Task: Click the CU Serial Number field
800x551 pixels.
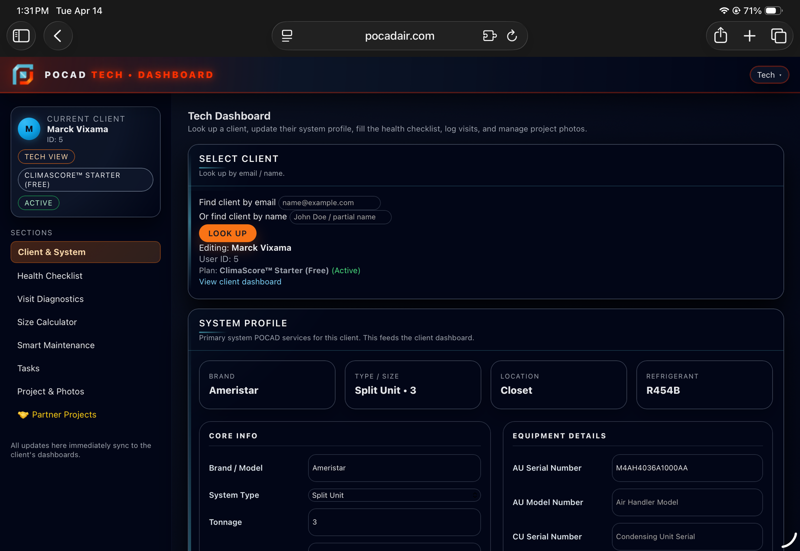Action: 687,537
